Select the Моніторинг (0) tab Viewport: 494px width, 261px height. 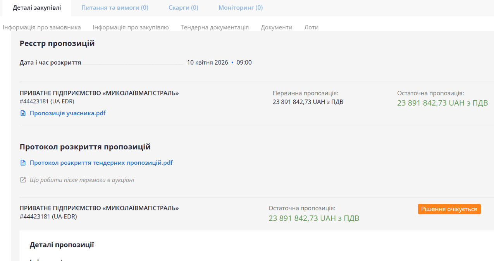pos(240,8)
